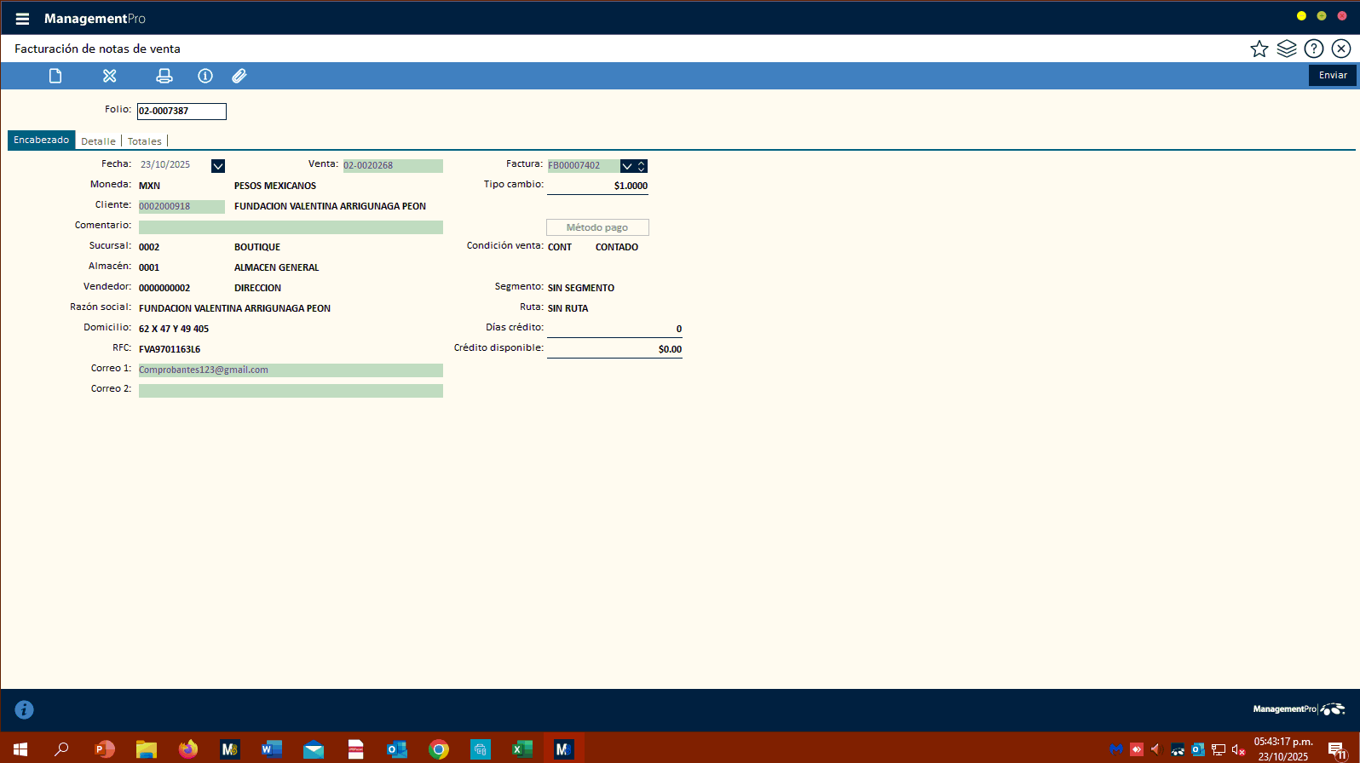Click the Factura up/down stepper
This screenshot has width=1360, height=763.
point(642,166)
